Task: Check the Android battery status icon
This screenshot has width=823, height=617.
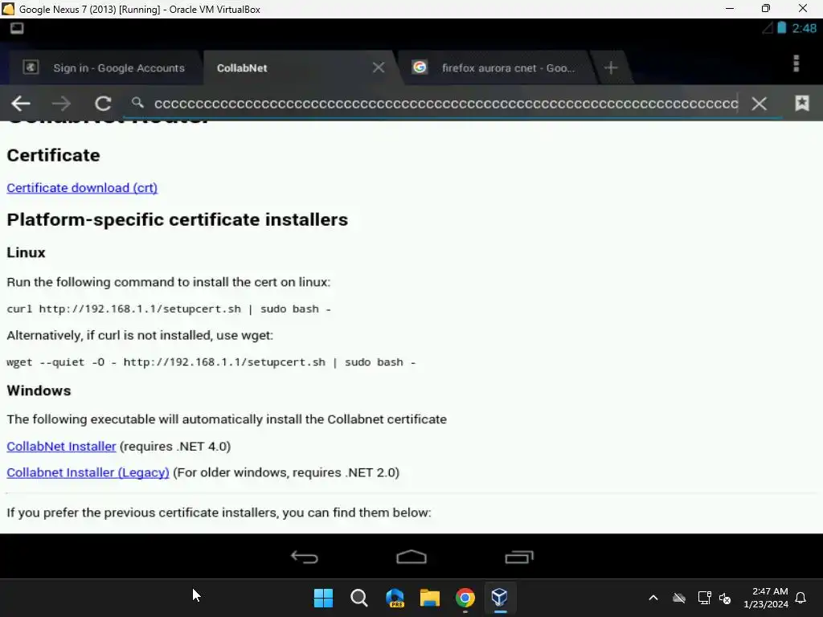Action: [781, 28]
